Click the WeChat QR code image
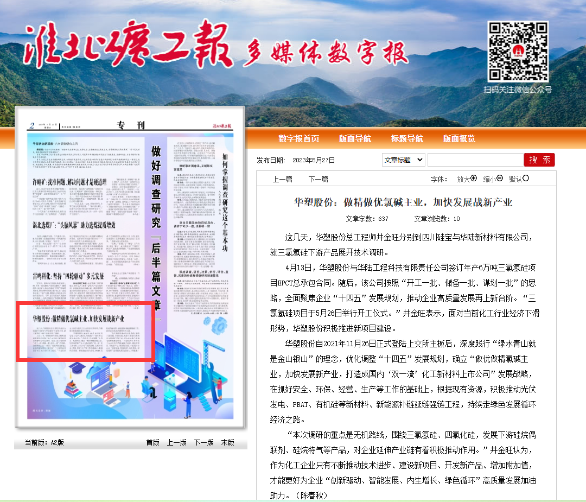The width and height of the screenshot is (586, 502). pos(518,52)
